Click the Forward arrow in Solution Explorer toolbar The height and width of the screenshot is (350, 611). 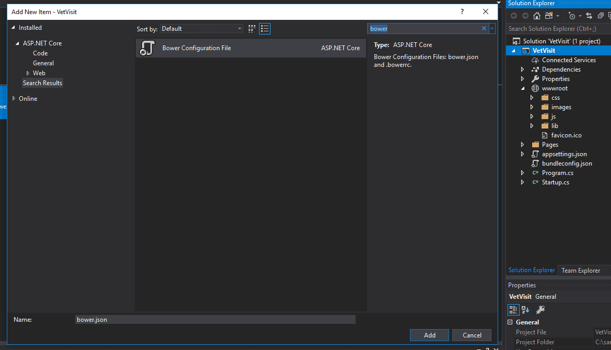tap(525, 16)
